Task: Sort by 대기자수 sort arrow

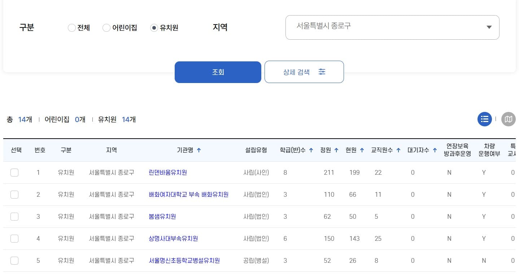Action: pyautogui.click(x=435, y=150)
